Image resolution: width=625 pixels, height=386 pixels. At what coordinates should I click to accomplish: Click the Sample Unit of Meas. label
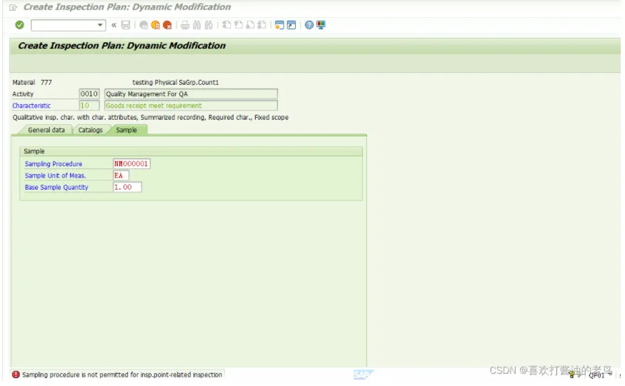(56, 176)
